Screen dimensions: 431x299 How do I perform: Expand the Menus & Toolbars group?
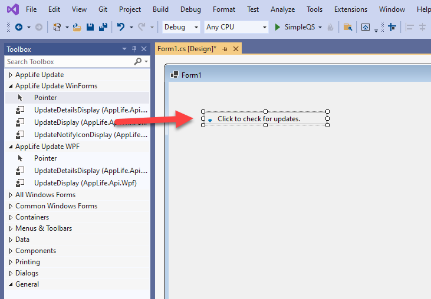click(x=11, y=228)
